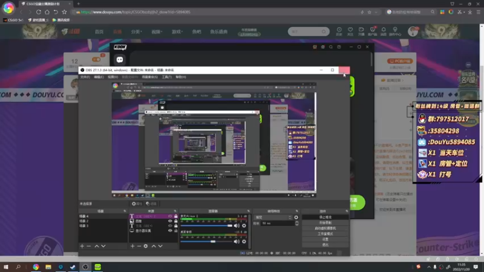Open settings gear of desktop audio channel

[x=244, y=241]
